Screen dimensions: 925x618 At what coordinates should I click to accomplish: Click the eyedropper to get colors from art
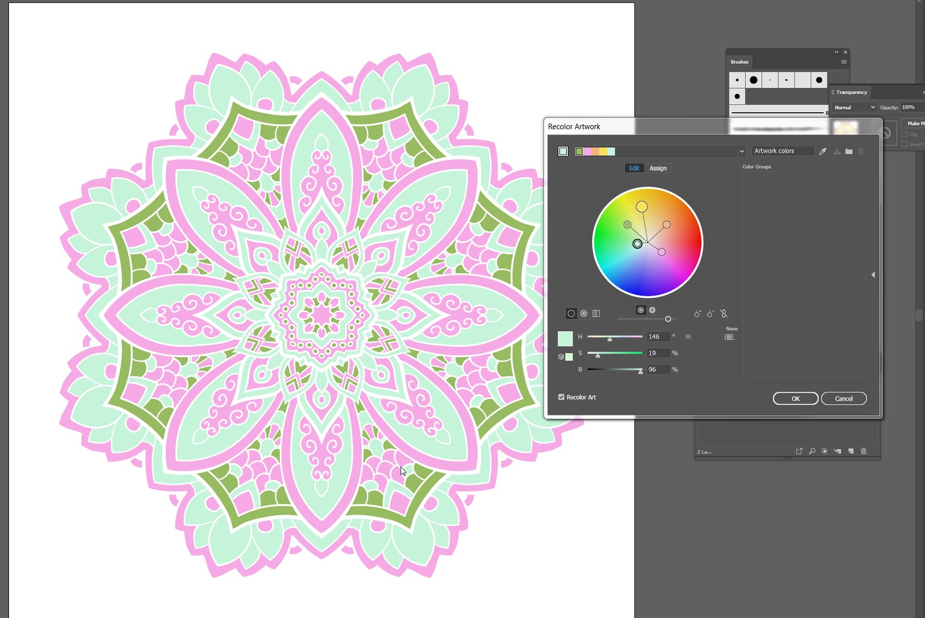tap(823, 151)
